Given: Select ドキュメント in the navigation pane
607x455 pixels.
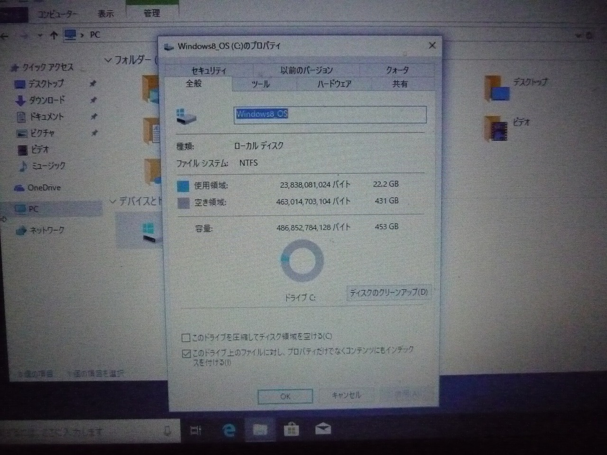Looking at the screenshot, I should (46, 117).
